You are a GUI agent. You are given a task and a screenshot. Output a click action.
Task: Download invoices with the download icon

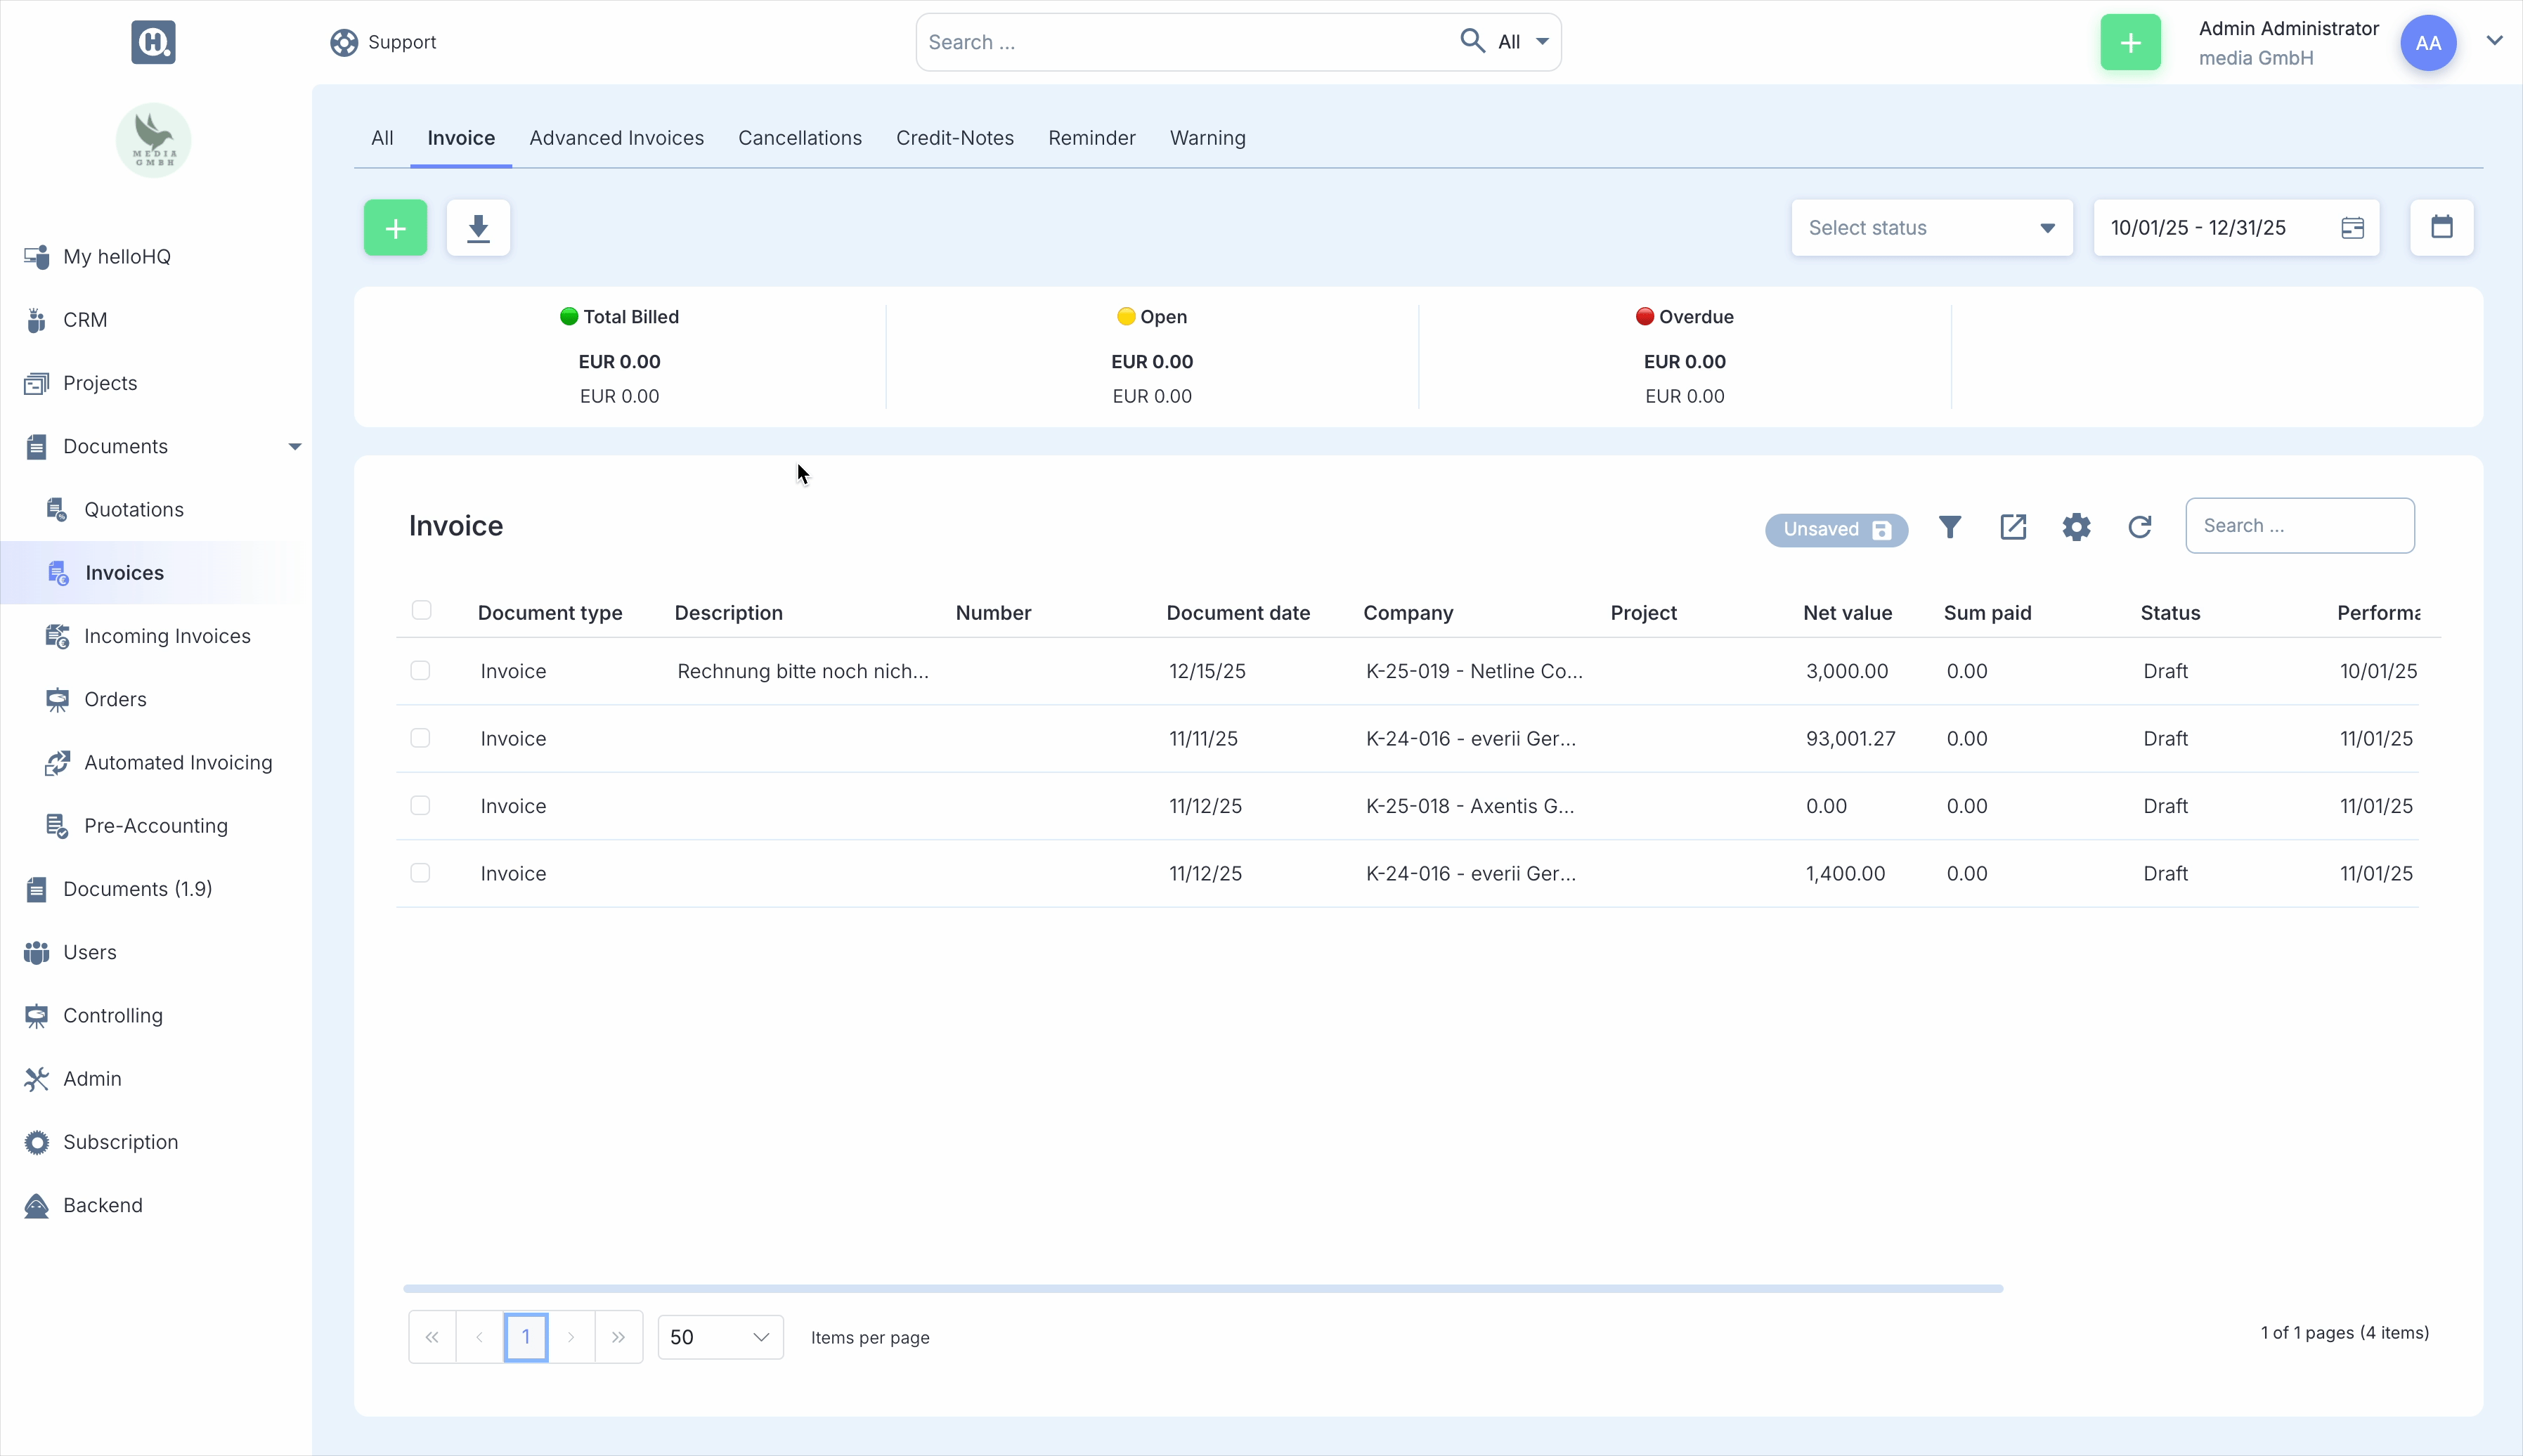coord(478,228)
